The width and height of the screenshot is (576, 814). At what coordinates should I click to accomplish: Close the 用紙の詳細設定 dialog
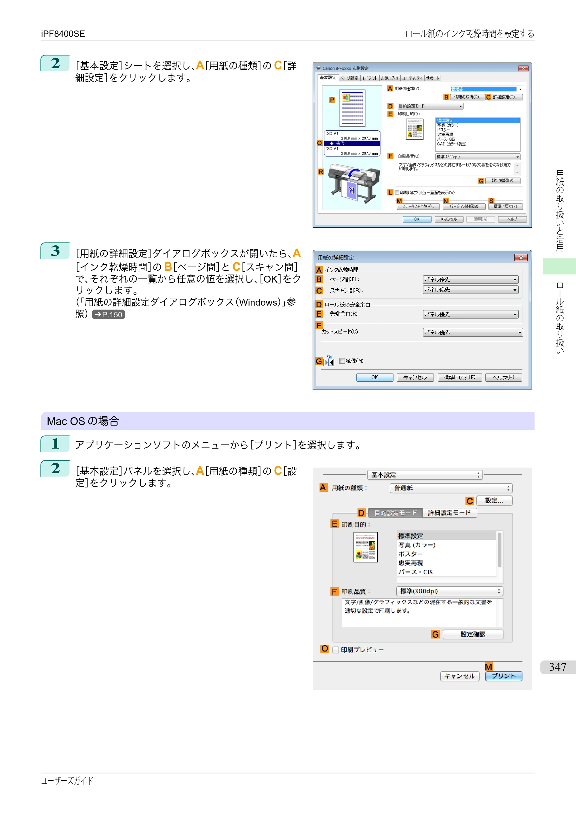click(521, 258)
